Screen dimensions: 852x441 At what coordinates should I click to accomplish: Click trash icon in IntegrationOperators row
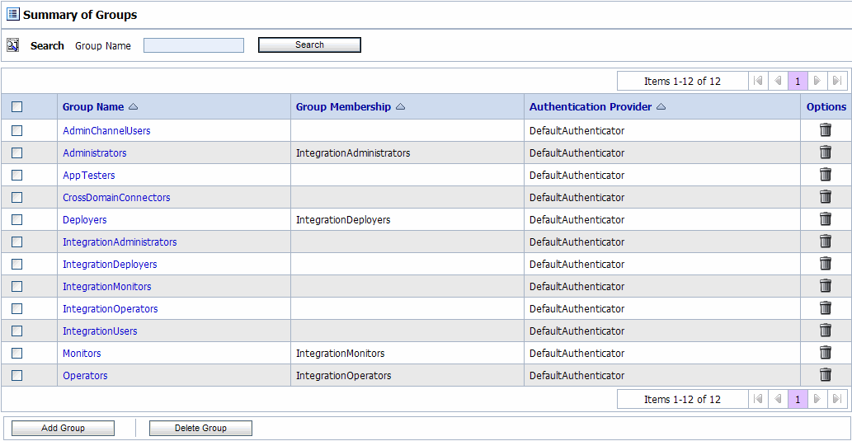(826, 308)
